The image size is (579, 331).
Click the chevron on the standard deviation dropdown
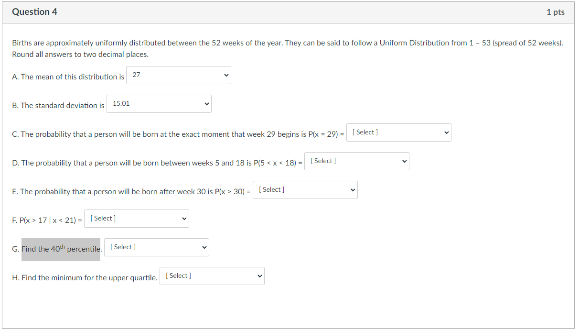[205, 104]
